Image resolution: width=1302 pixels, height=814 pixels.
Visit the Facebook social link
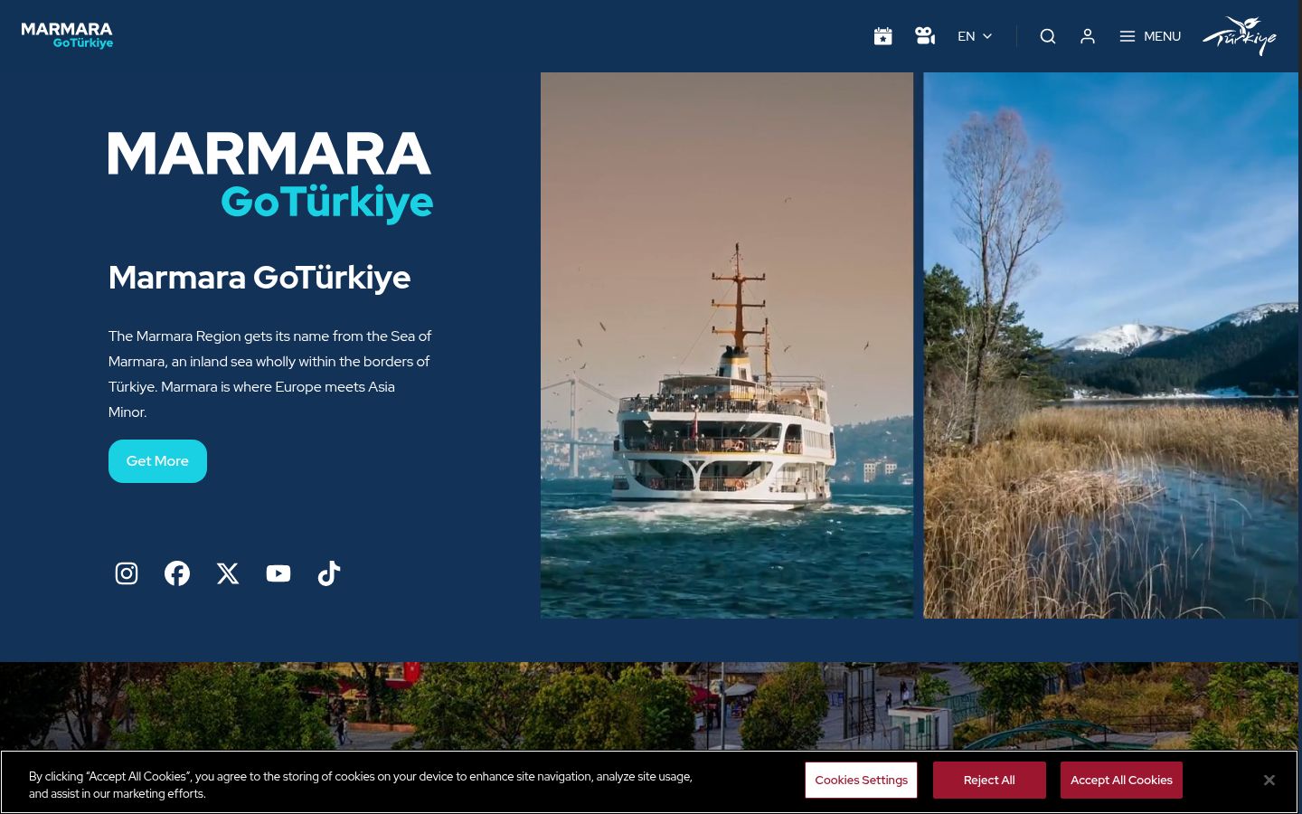(177, 573)
